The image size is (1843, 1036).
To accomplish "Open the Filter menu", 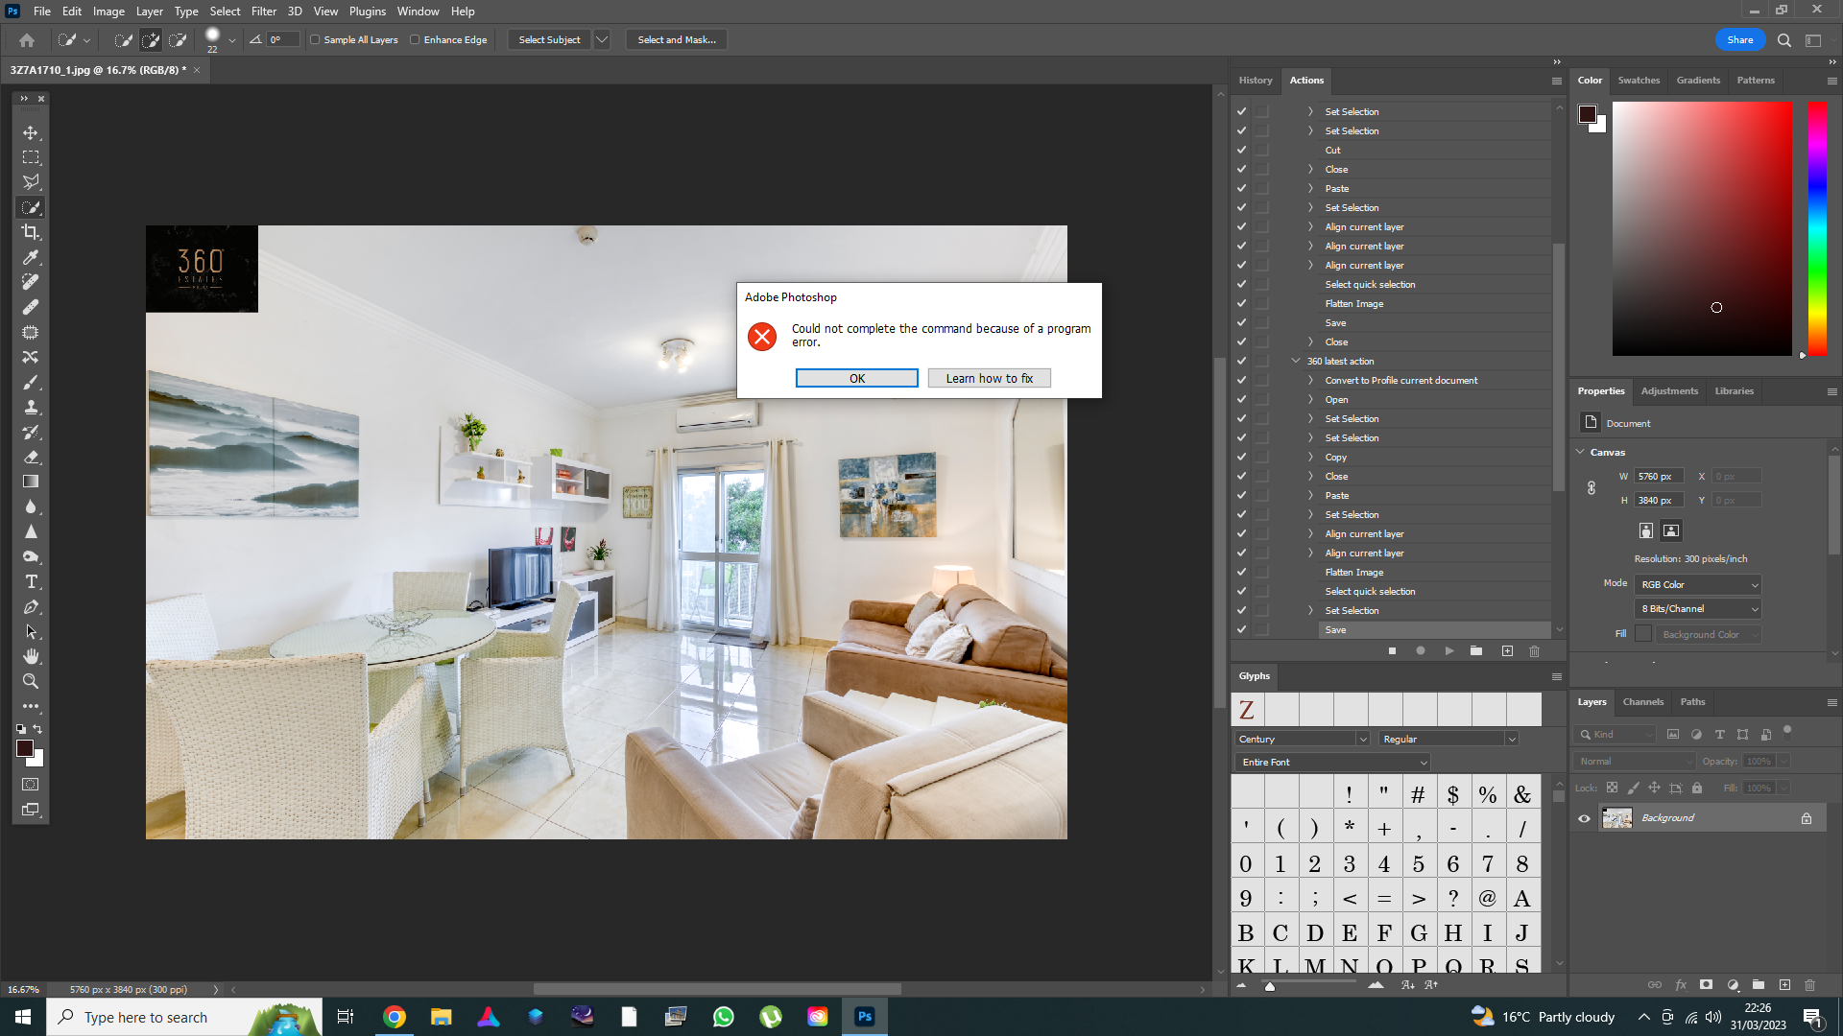I will click(x=263, y=12).
